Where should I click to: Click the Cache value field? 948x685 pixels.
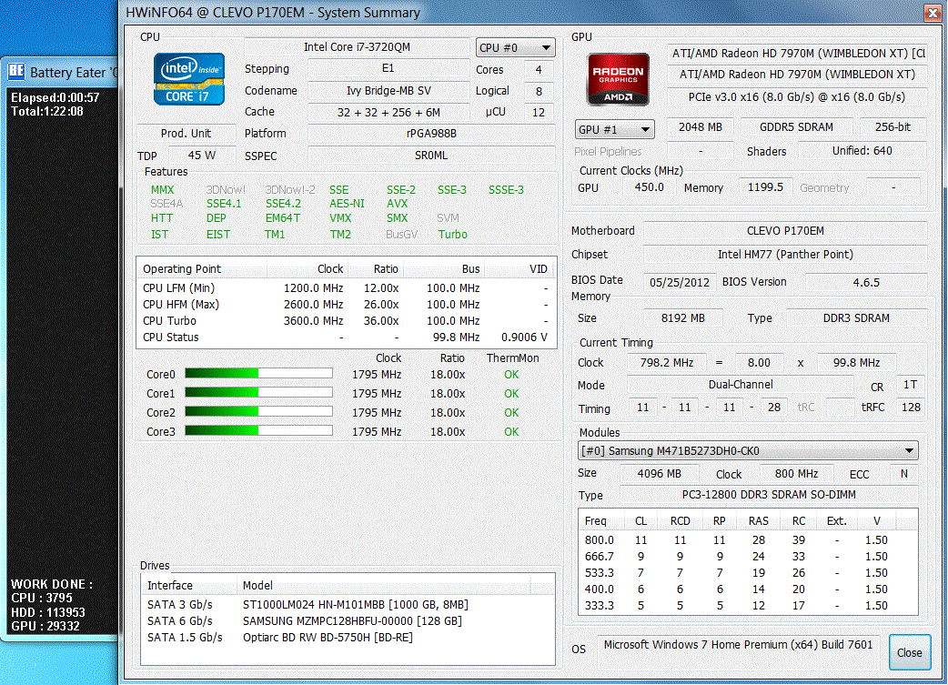click(x=388, y=112)
